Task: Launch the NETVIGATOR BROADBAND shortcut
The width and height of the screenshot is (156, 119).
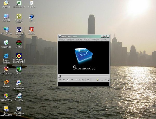Action: 19,58
